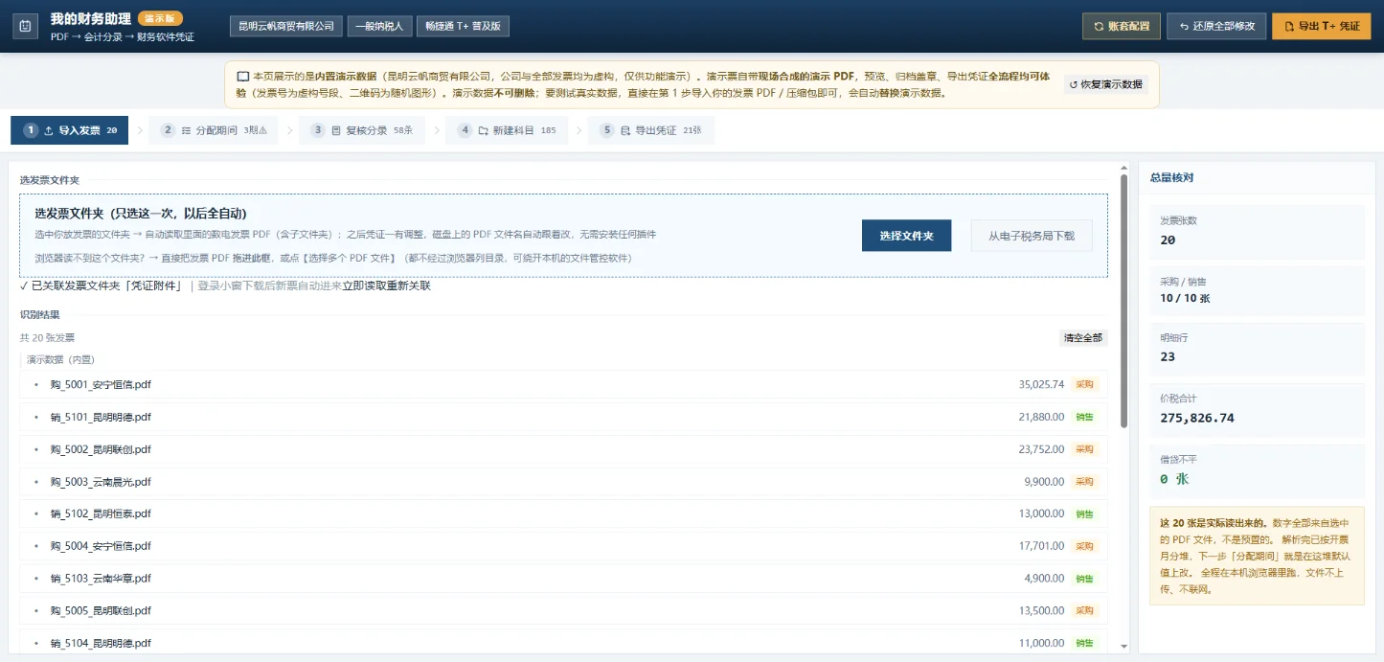Open step 5 导出凭证 tab

651,130
